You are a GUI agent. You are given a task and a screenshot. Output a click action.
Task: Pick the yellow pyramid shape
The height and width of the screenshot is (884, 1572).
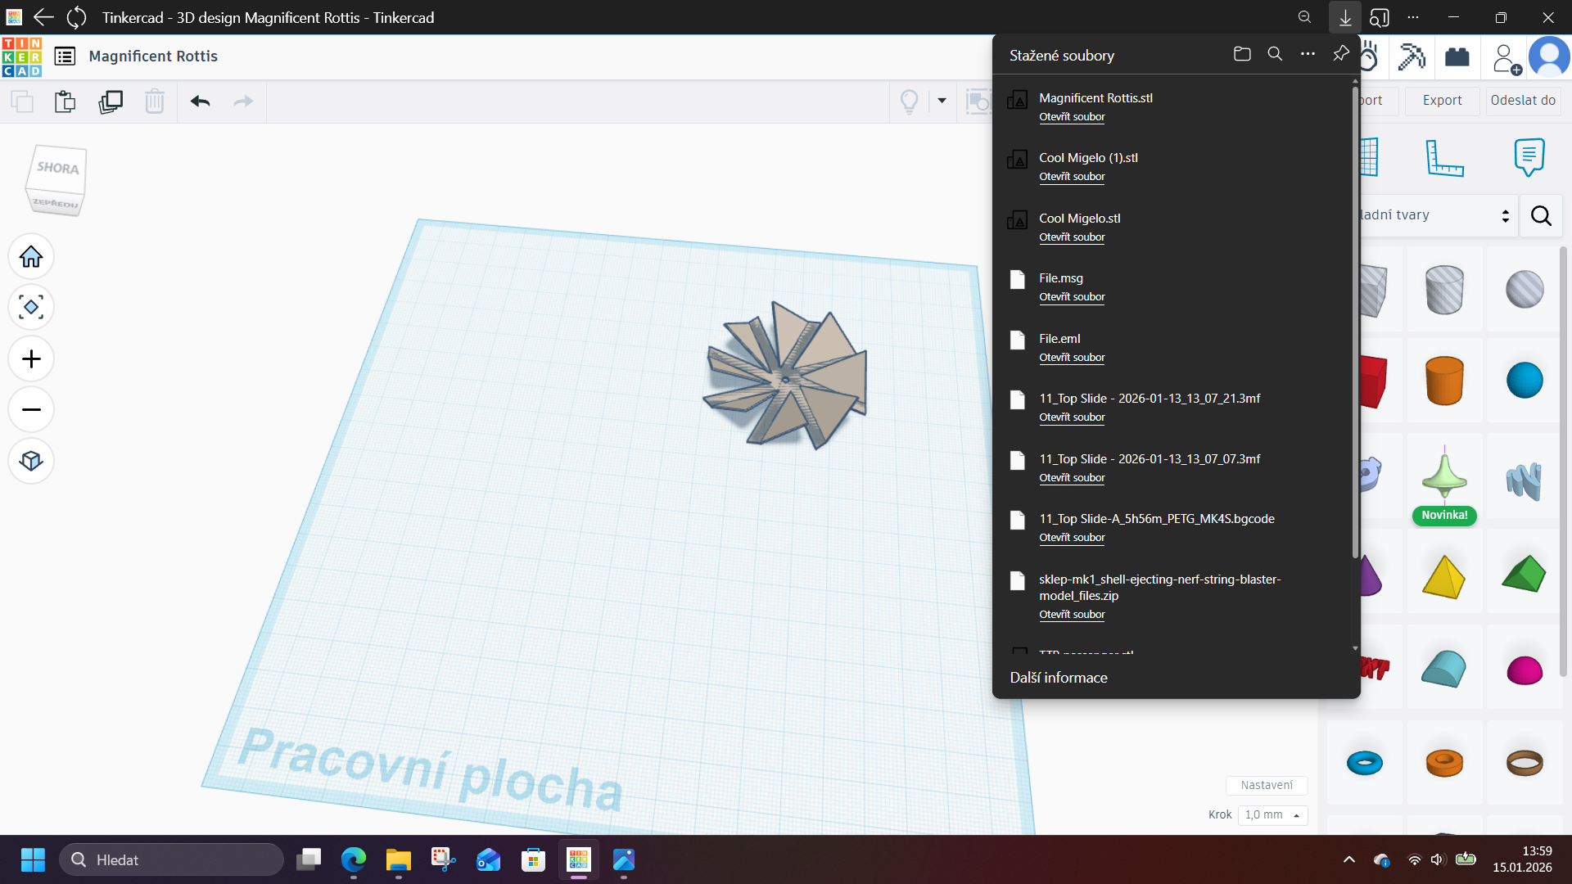point(1444,576)
